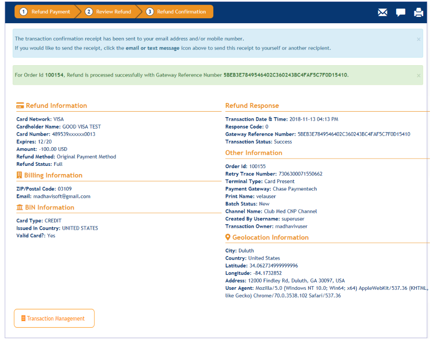The image size is (434, 344).
Task: Click the building icon beside Billing Information
Action: (x=19, y=175)
